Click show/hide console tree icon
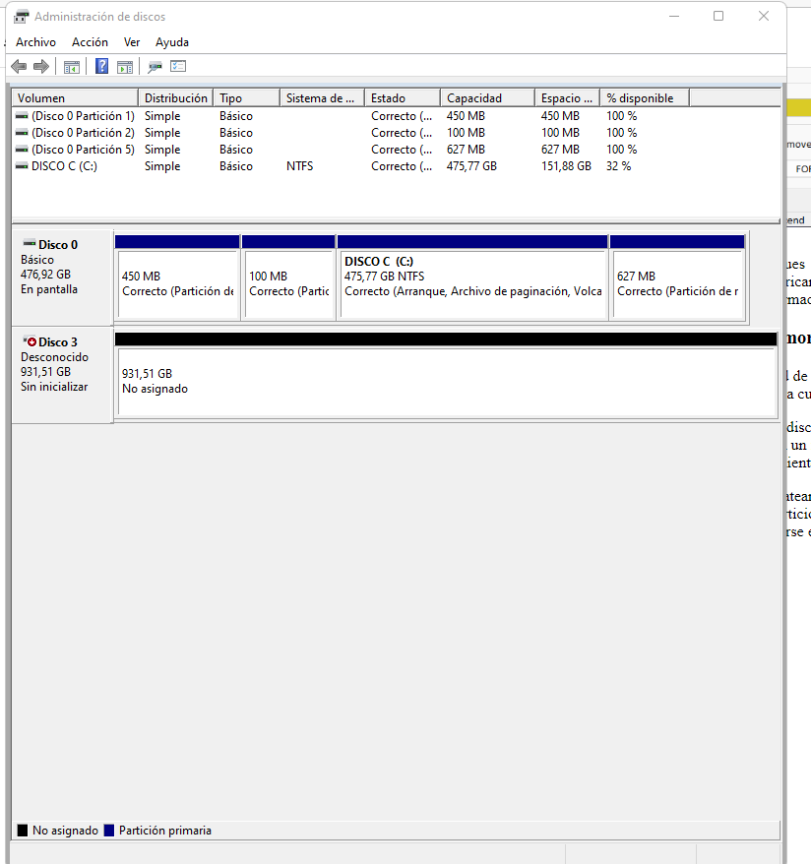Screen dimensions: 811x864 click(71, 67)
